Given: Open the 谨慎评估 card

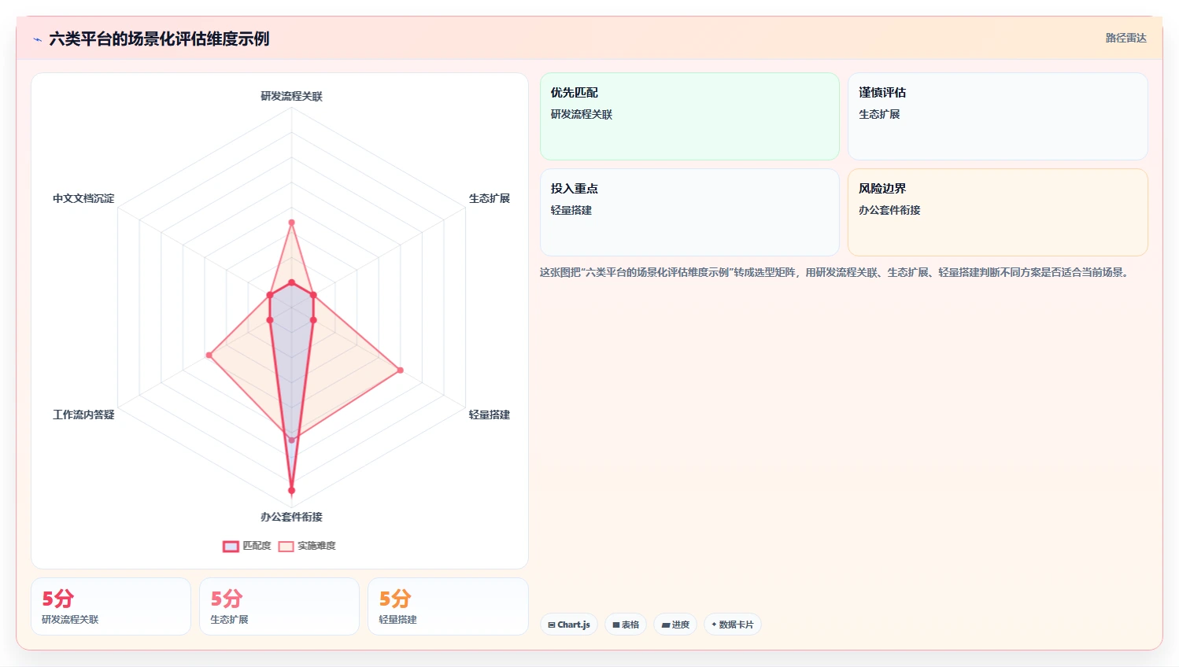Looking at the screenshot, I should [x=998, y=116].
